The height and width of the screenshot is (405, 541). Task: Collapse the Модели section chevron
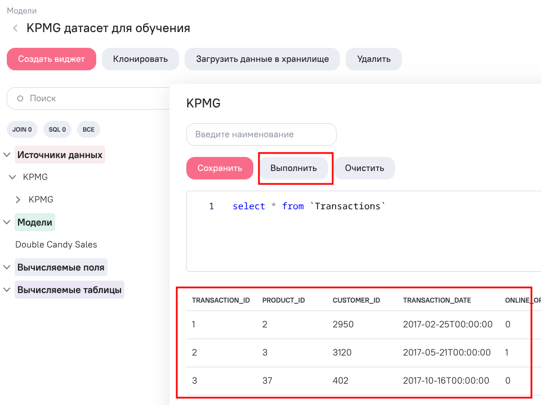7,222
